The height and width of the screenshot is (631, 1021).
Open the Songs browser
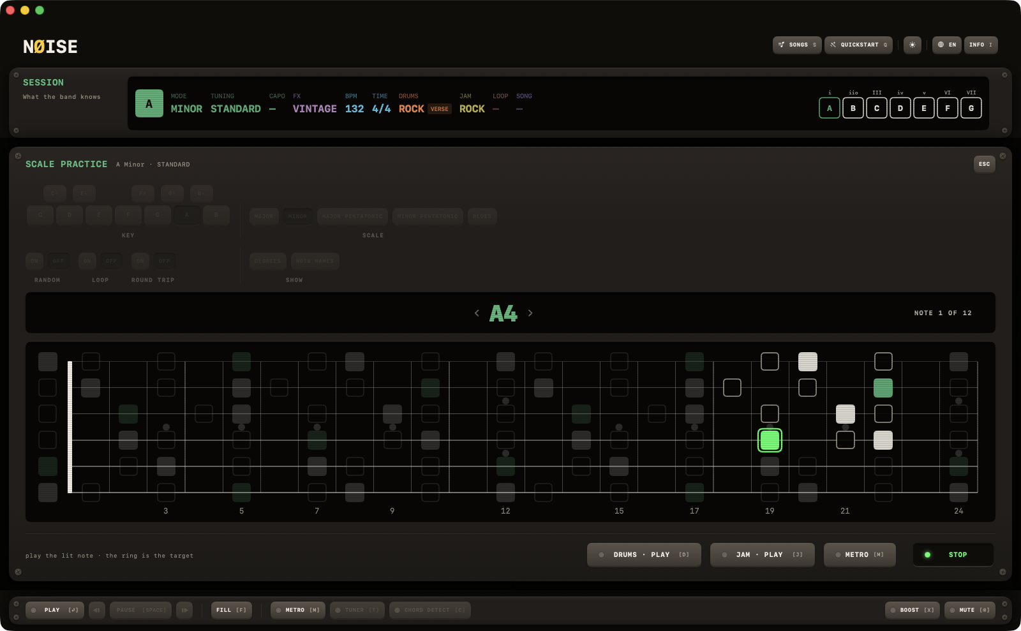tap(797, 45)
